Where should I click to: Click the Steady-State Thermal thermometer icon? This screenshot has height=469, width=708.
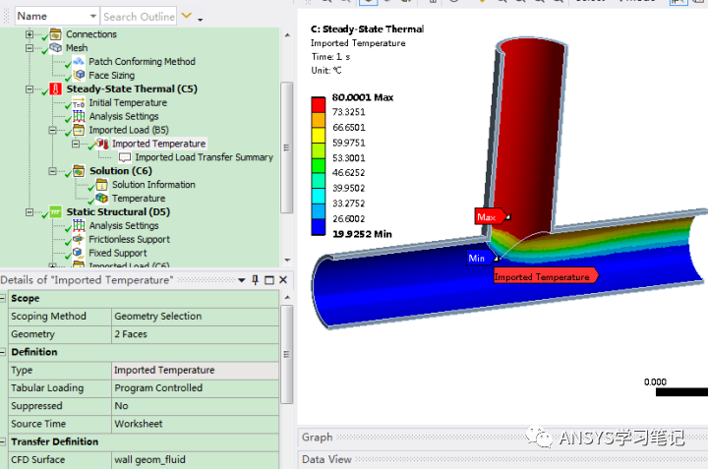pos(56,89)
